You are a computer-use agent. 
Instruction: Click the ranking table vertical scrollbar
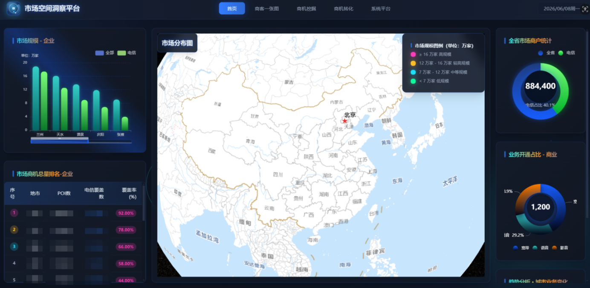click(144, 203)
